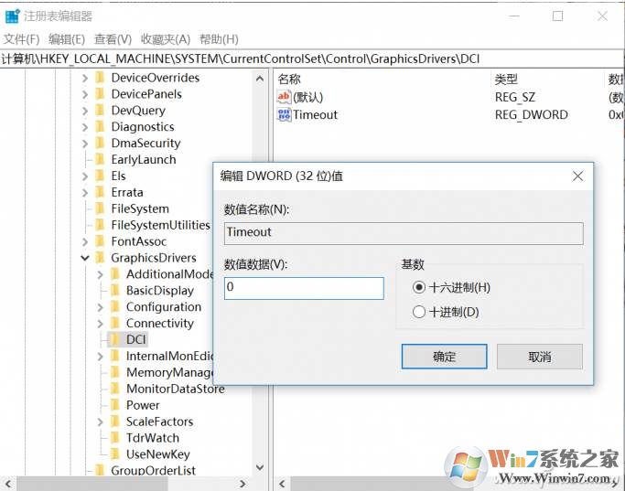Click the tree pane scroll up arrow
This screenshot has width=625, height=491.
[x=260, y=79]
